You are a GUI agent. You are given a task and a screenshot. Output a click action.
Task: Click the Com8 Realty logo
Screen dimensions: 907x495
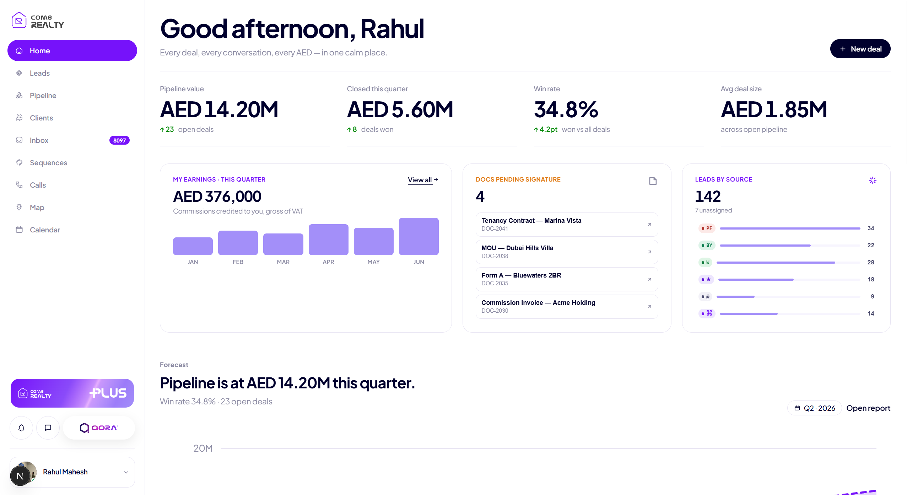38,21
